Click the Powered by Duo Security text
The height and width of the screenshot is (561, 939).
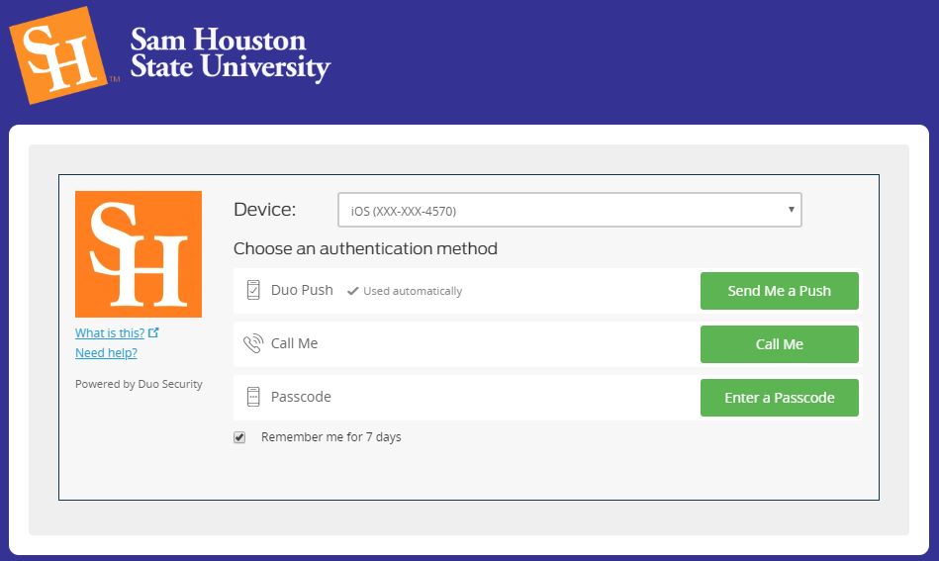click(x=139, y=384)
